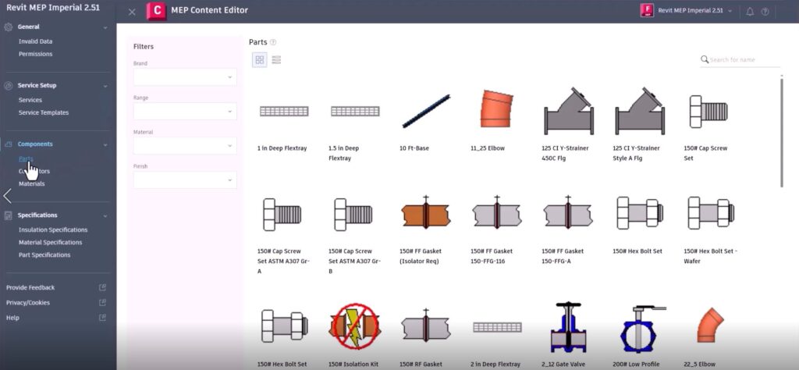
Task: Open the Finish filter dropdown
Action: (x=185, y=180)
